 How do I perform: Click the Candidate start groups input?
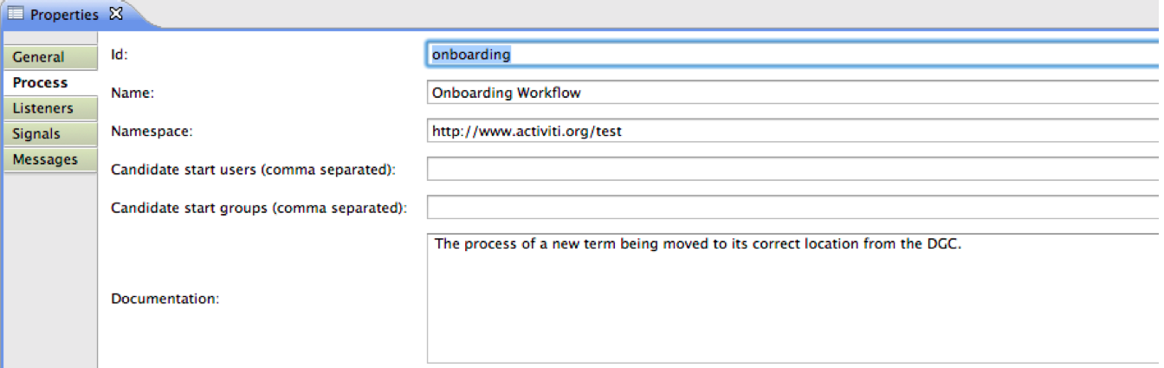[795, 208]
